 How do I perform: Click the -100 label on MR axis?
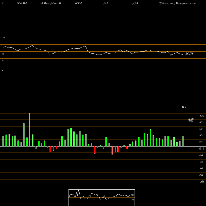202,182
